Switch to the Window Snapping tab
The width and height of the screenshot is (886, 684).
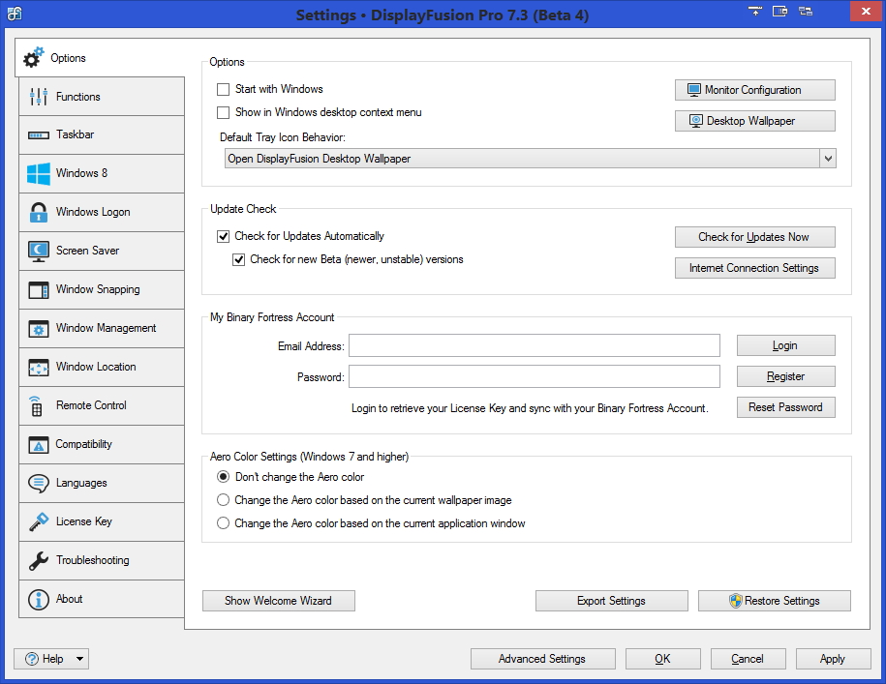(98, 289)
